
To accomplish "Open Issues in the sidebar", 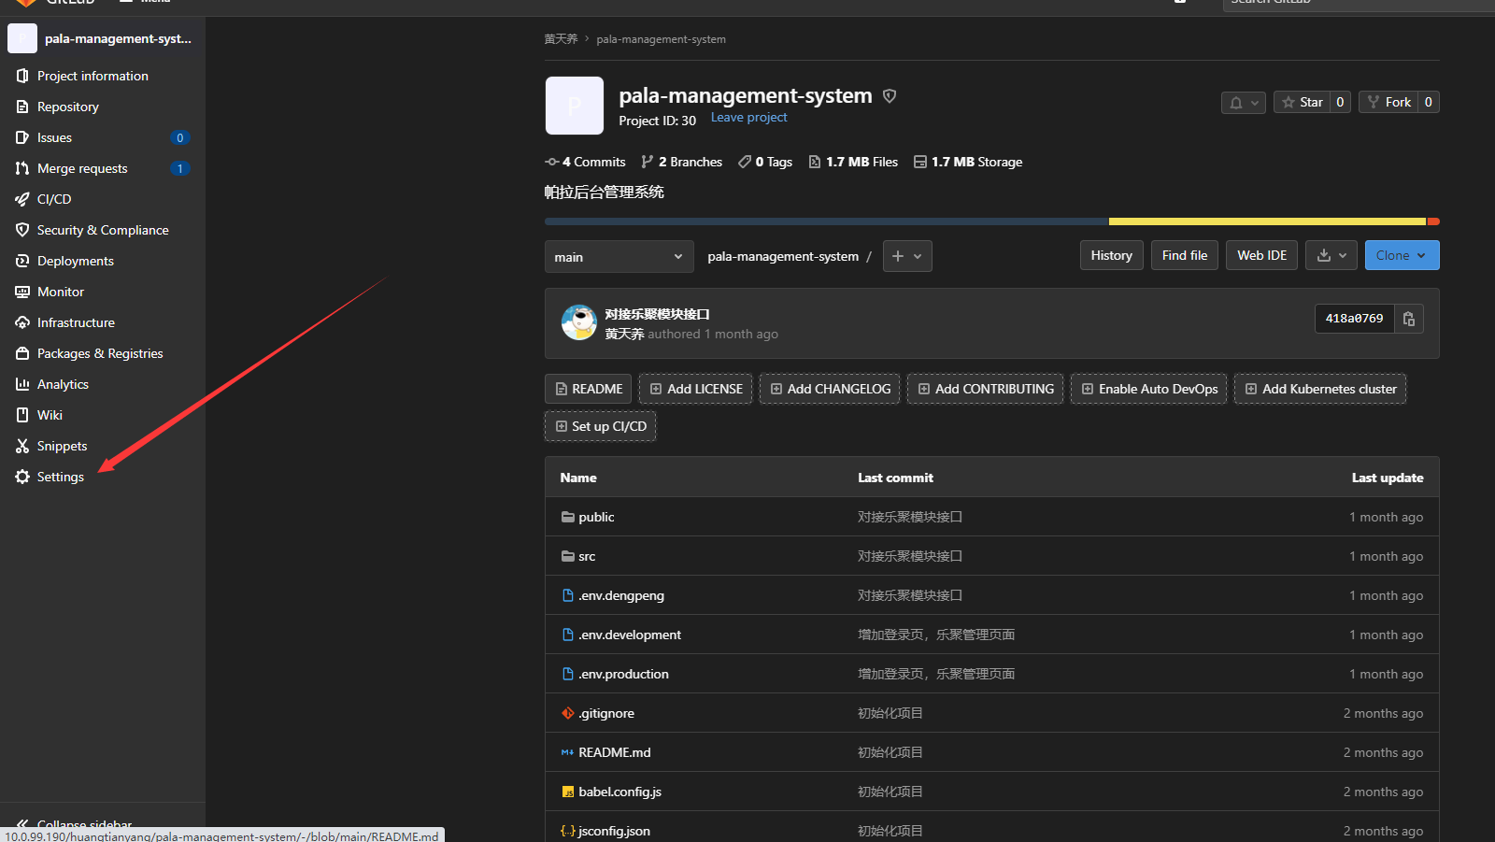I will (54, 137).
